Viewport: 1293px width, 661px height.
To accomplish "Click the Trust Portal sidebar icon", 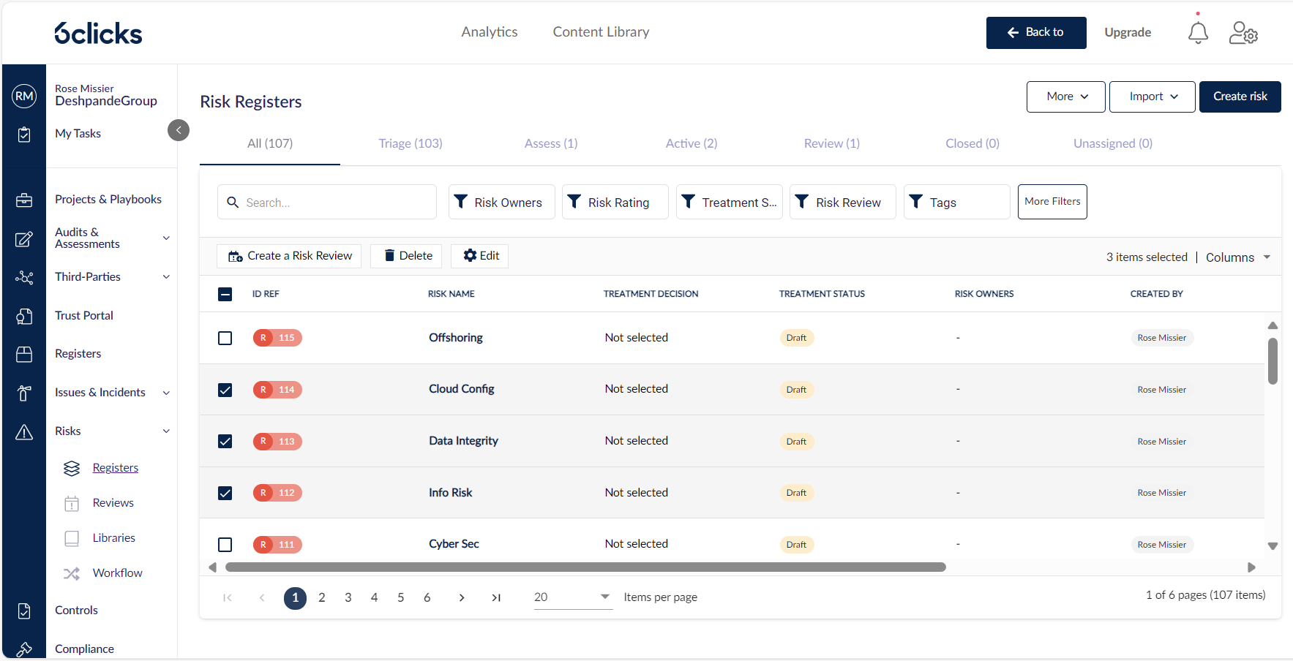I will click(x=24, y=316).
